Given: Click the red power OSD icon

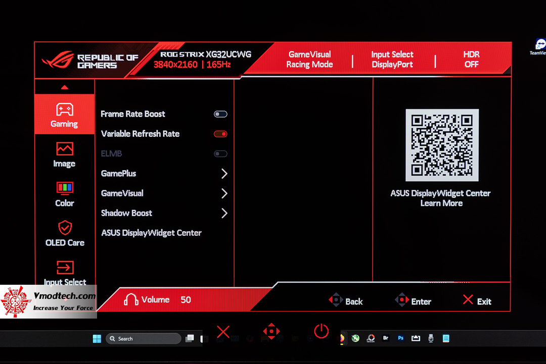Looking at the screenshot, I should [321, 331].
